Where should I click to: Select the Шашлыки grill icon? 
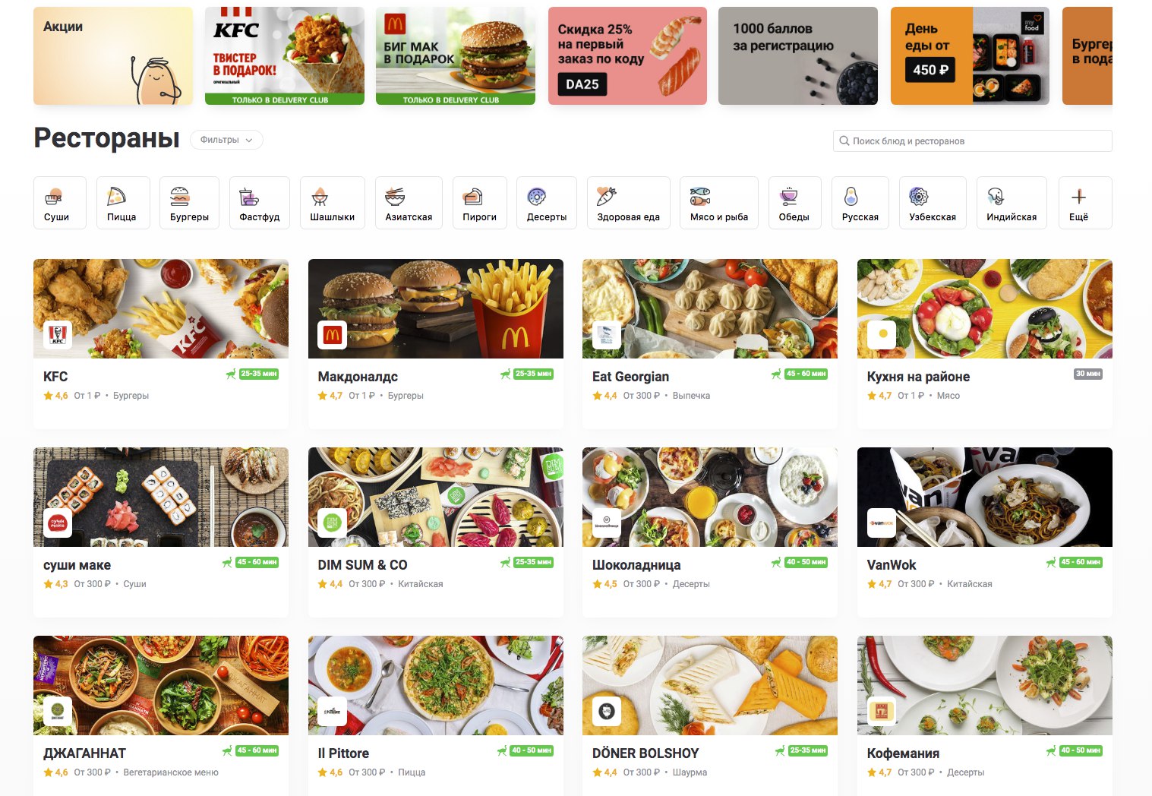coord(320,197)
